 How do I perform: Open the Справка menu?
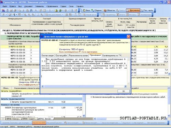80,6
